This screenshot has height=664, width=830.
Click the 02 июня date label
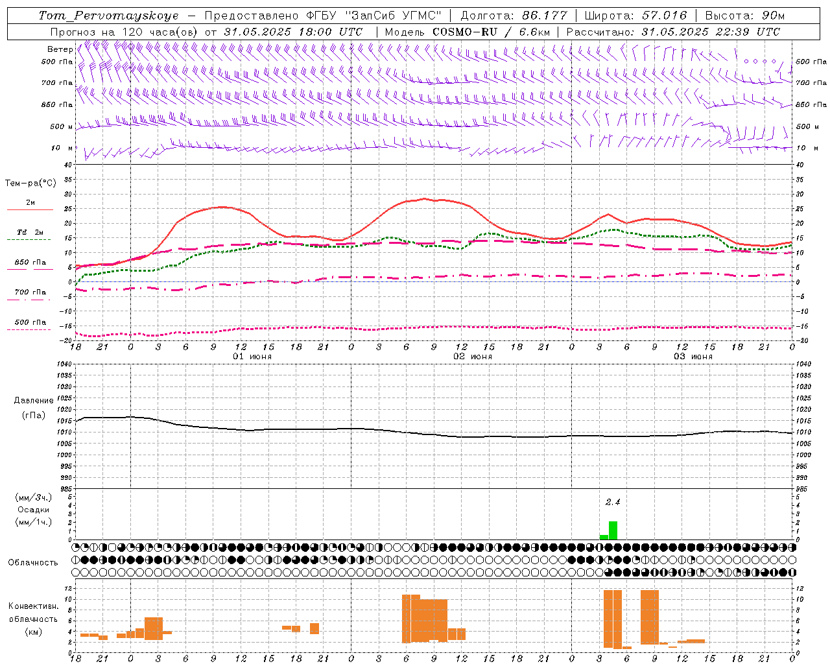pyautogui.click(x=473, y=357)
